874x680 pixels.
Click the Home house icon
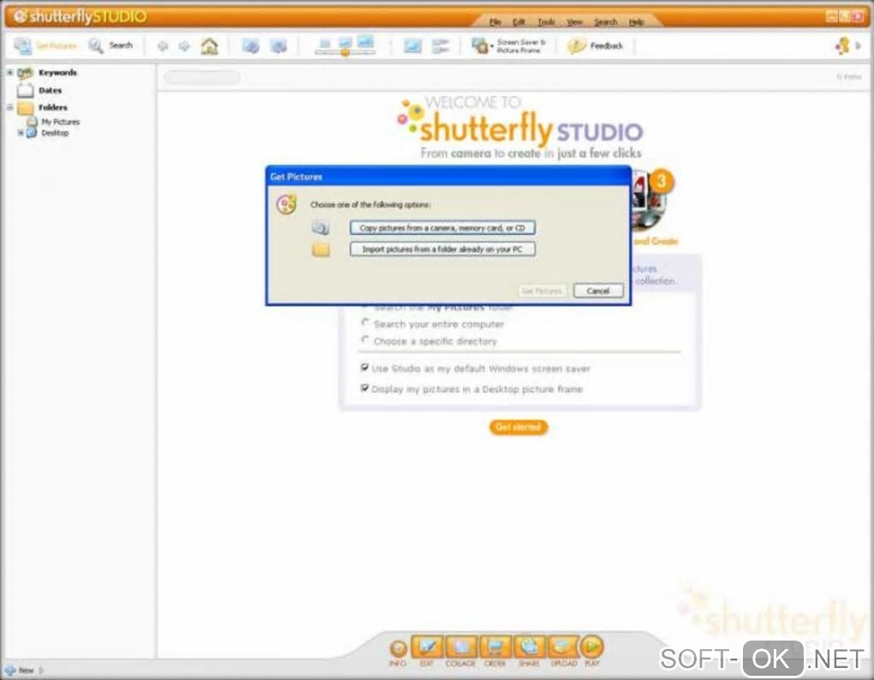coord(210,45)
